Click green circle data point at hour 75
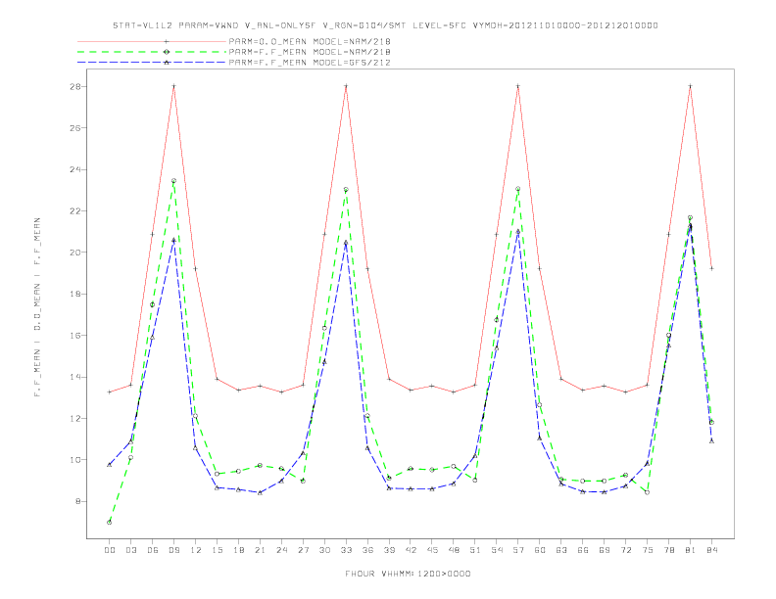This screenshot has width=776, height=599. [x=648, y=492]
